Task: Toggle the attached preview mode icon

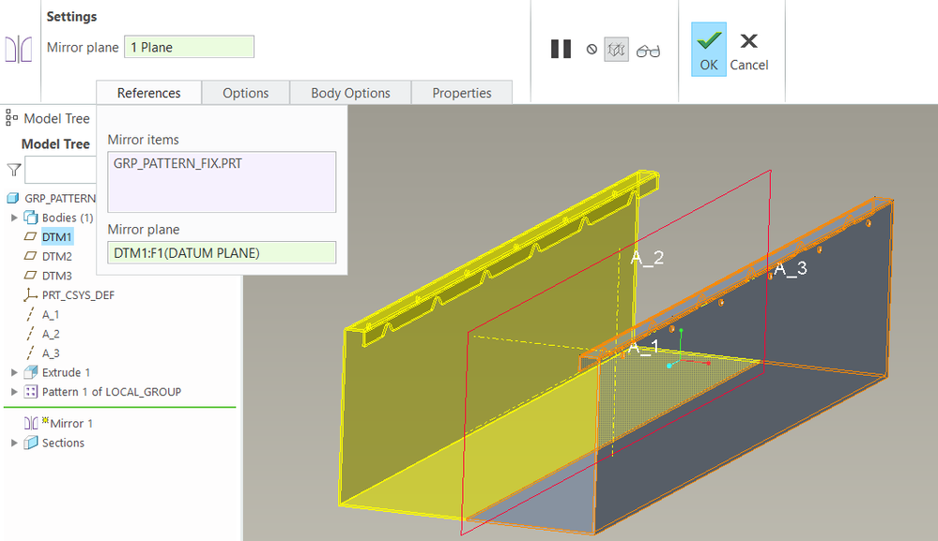Action: 617,50
